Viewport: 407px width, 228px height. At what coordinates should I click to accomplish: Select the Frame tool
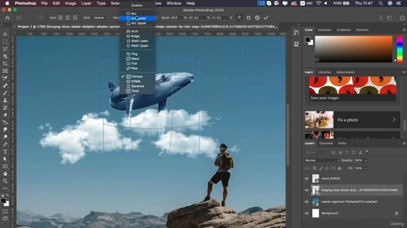[5, 71]
